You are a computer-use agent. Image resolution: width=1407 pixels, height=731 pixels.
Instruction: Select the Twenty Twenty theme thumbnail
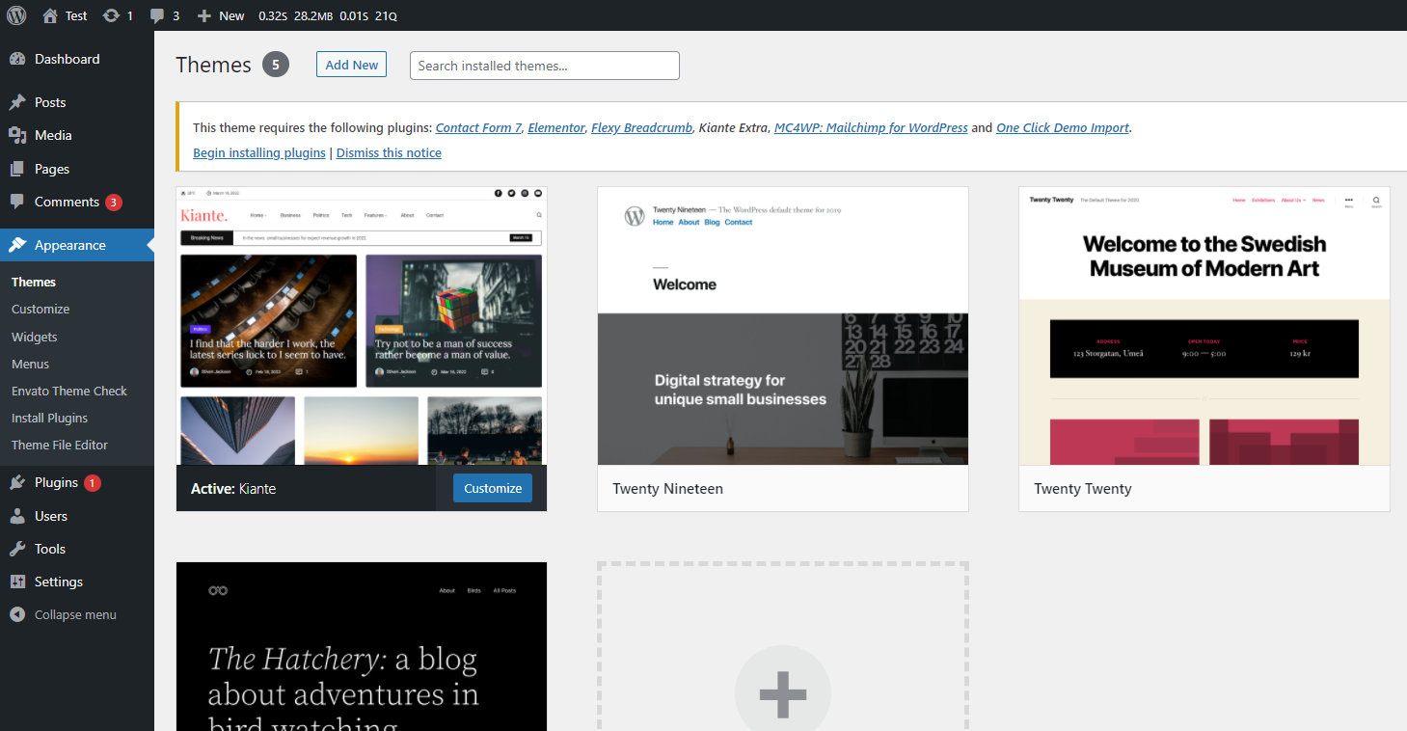coord(1204,326)
